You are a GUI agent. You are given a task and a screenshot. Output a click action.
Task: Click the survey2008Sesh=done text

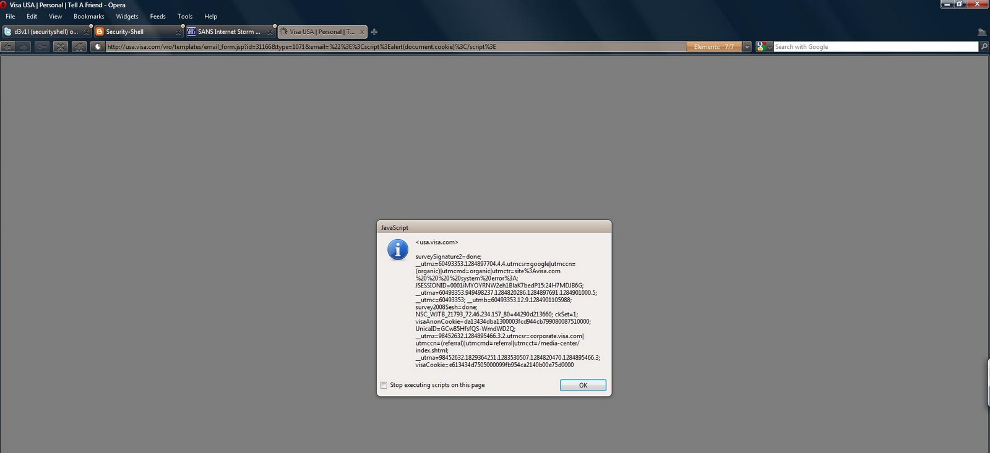point(446,307)
